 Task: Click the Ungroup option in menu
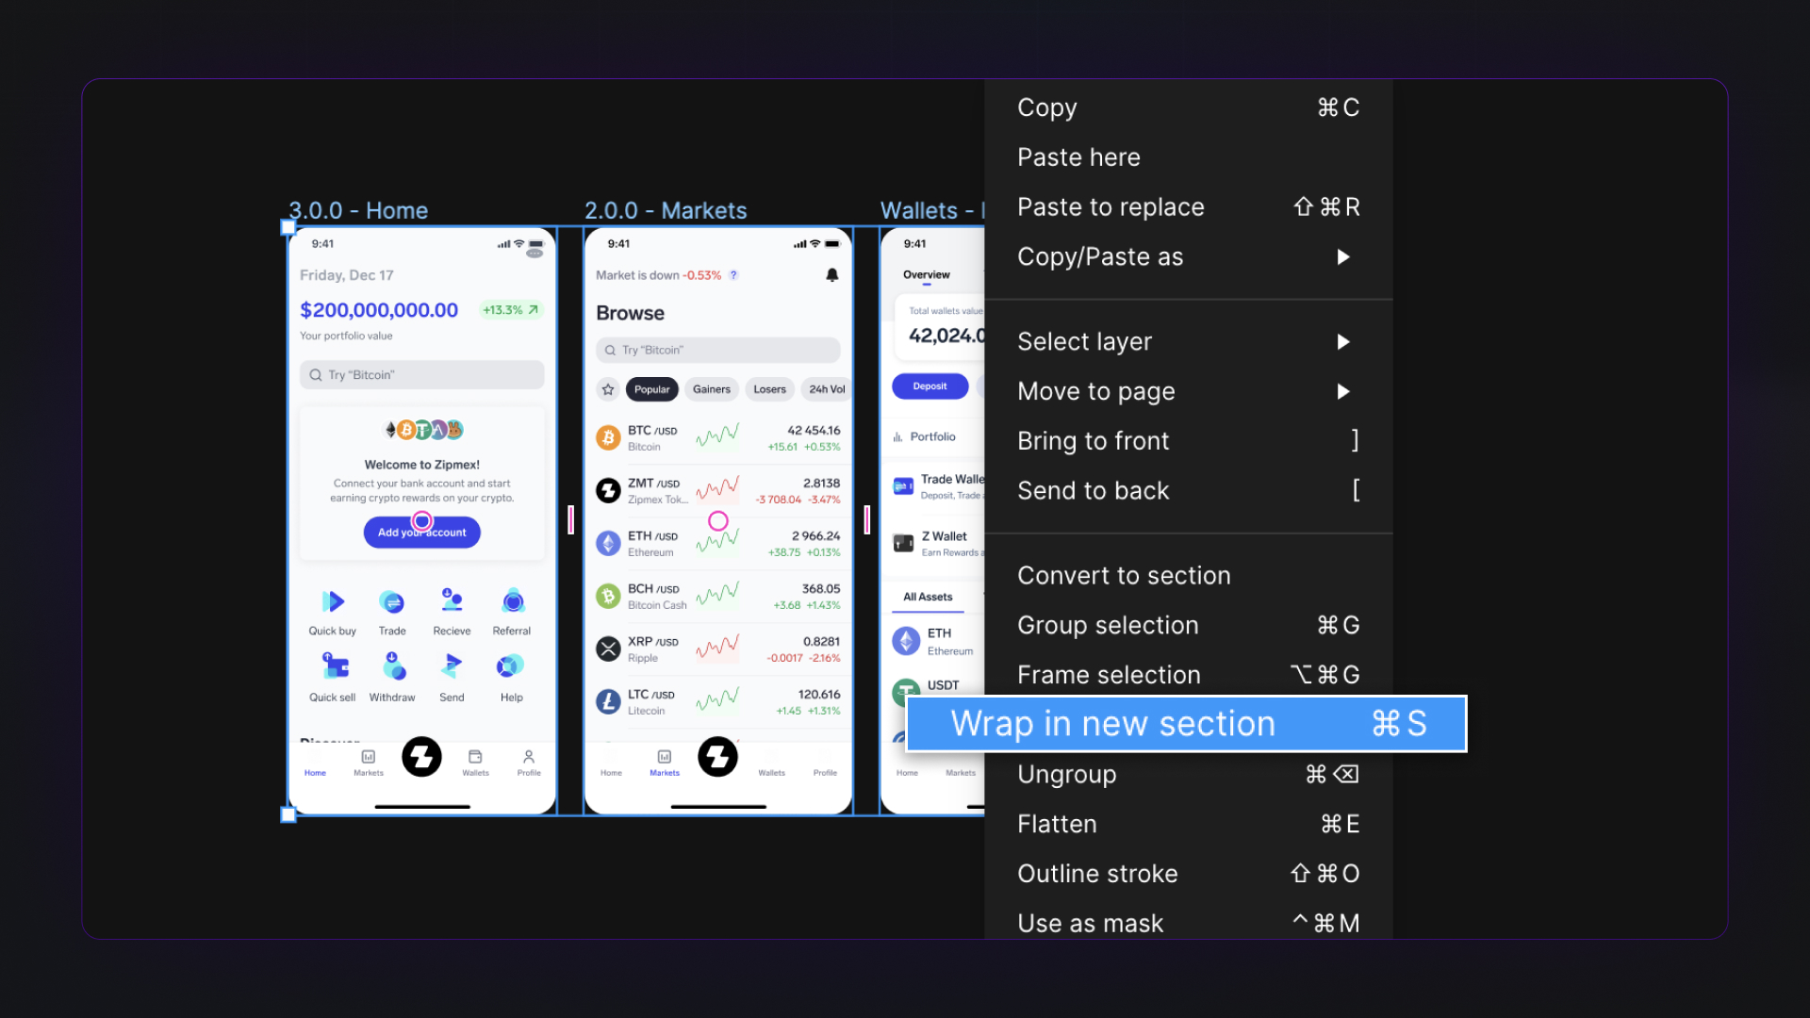point(1187,773)
